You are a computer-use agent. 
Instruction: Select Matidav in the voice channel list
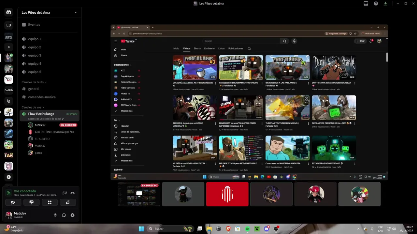pos(52,146)
